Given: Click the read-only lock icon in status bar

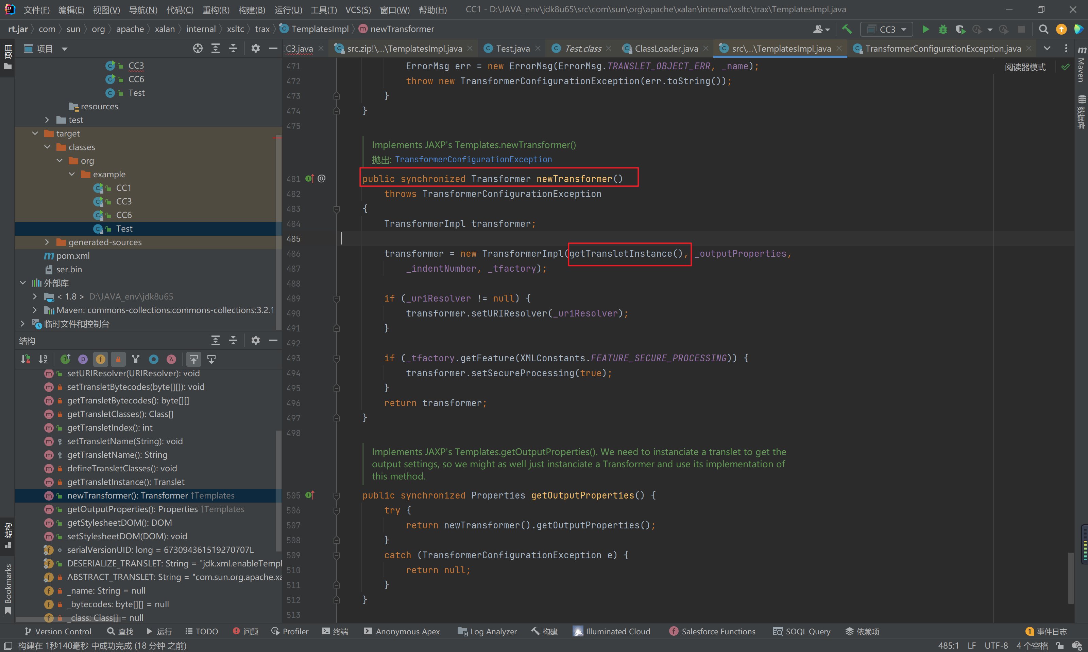Looking at the screenshot, I should (1060, 646).
